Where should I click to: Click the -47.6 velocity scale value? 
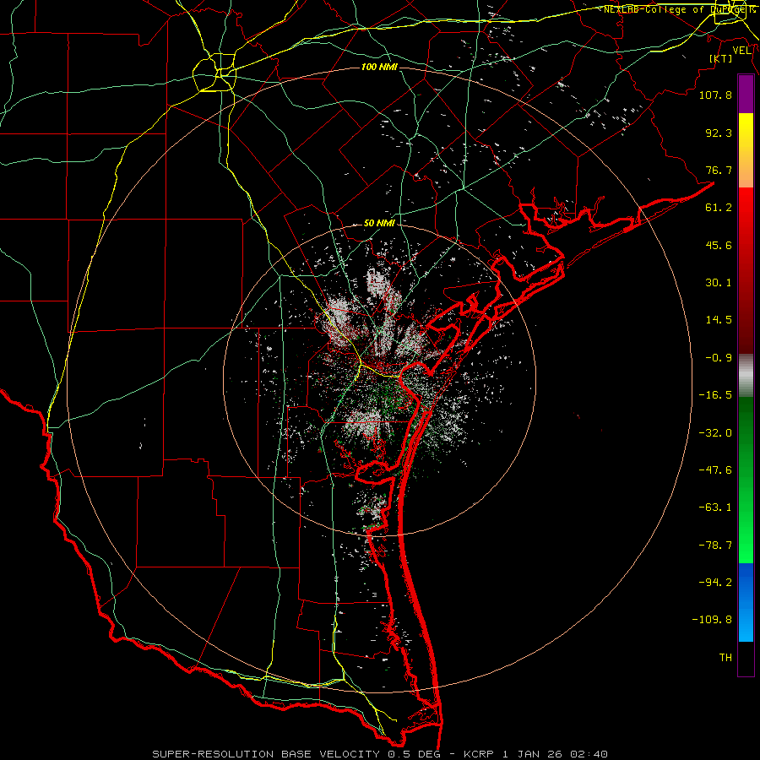[x=715, y=470]
